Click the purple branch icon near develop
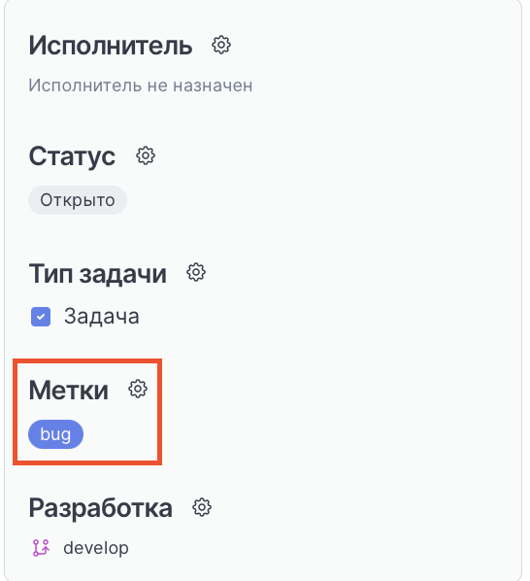The width and height of the screenshot is (530, 581). point(41,548)
